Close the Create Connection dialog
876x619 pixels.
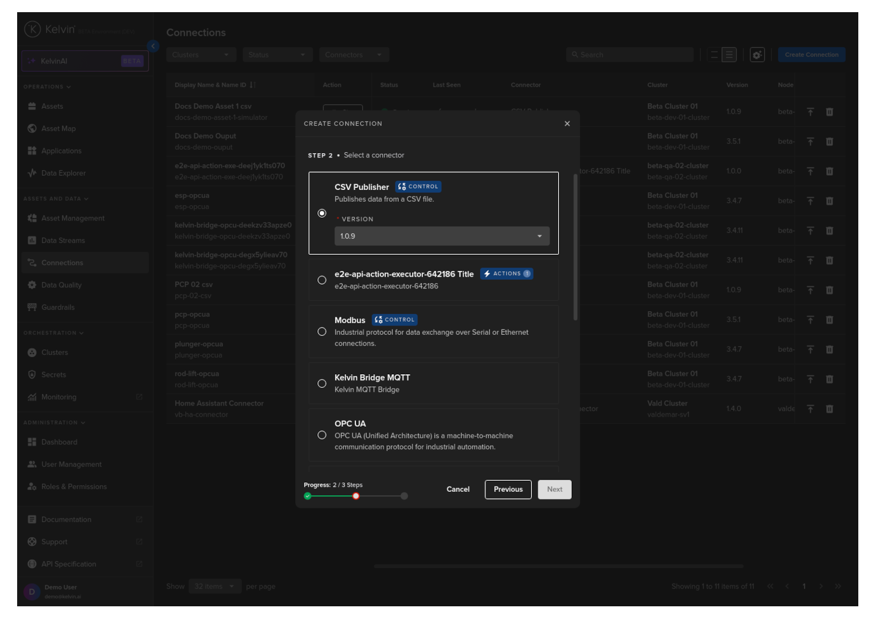point(567,124)
